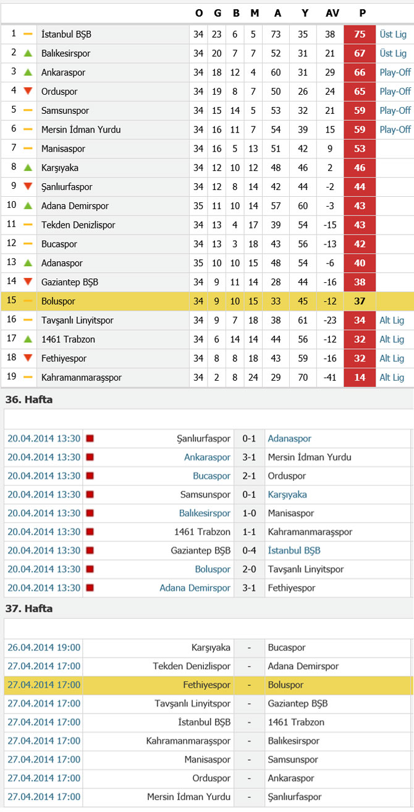Open Alt Lig link in Kahramanmaraşspor row

point(392,378)
